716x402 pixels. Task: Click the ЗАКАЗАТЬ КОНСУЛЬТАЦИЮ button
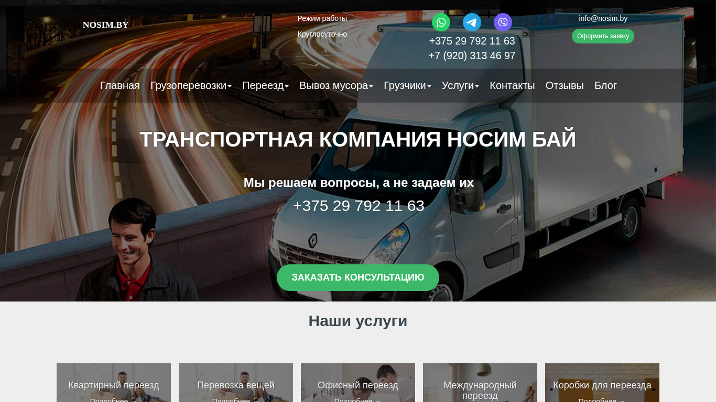pyautogui.click(x=358, y=277)
